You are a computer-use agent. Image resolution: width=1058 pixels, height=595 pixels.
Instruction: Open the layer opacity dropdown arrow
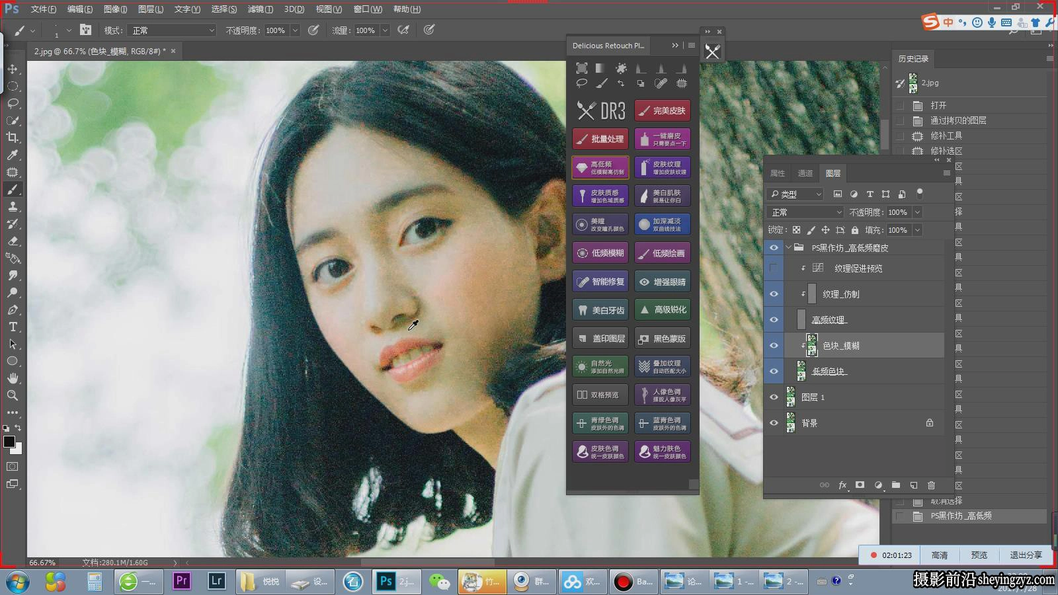pyautogui.click(x=917, y=212)
